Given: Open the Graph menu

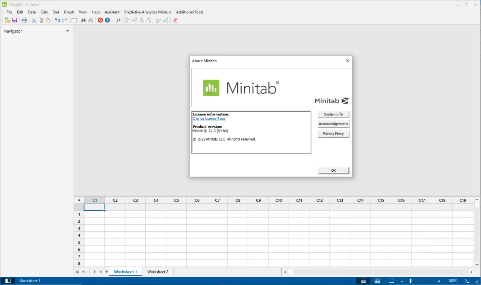Looking at the screenshot, I should tap(69, 12).
